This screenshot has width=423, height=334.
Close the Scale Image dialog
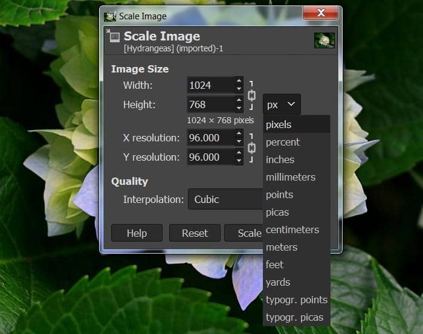[320, 13]
